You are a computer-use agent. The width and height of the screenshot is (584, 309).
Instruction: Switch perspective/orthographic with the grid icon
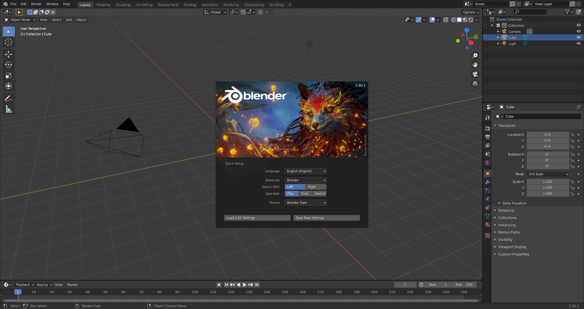click(475, 84)
